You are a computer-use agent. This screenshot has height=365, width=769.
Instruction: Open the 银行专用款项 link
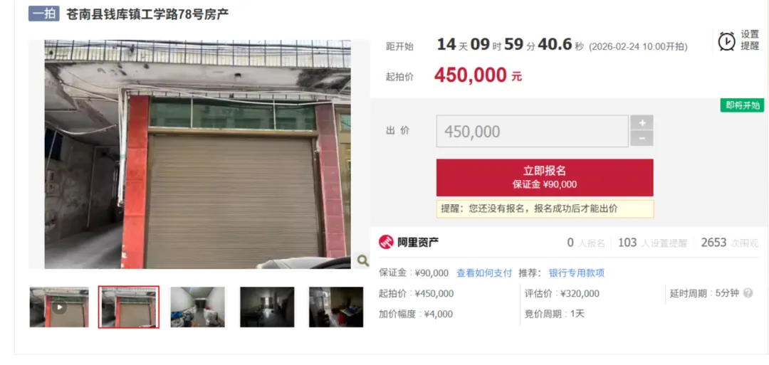coord(576,273)
